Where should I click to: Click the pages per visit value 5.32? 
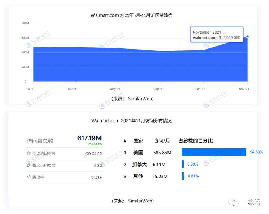(x=98, y=166)
